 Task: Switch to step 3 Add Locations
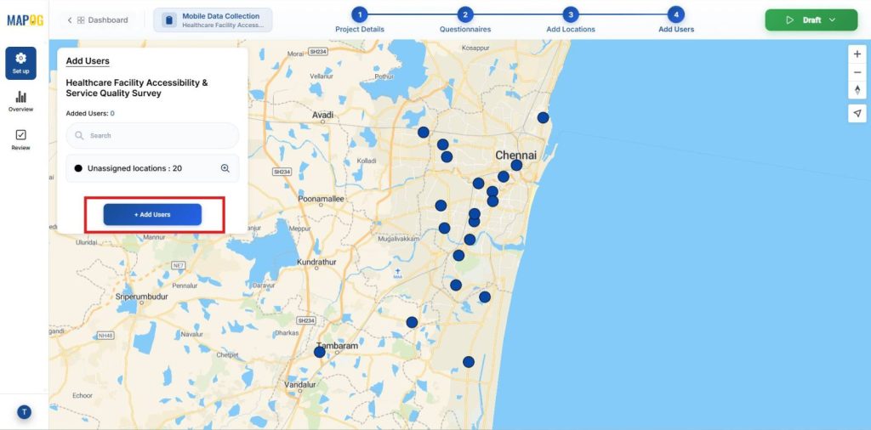click(x=570, y=15)
